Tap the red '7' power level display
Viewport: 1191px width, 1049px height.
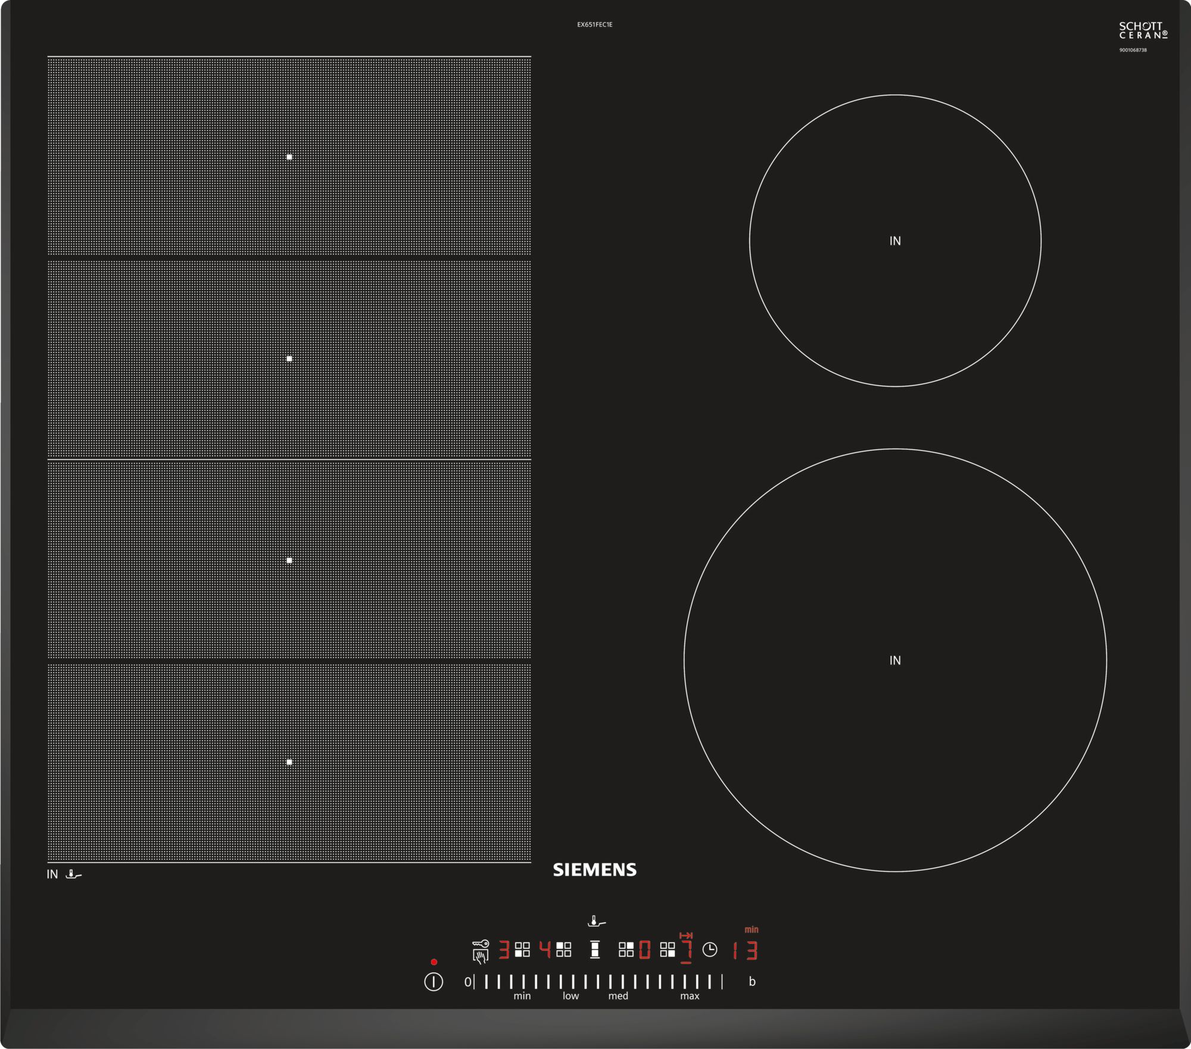(687, 950)
